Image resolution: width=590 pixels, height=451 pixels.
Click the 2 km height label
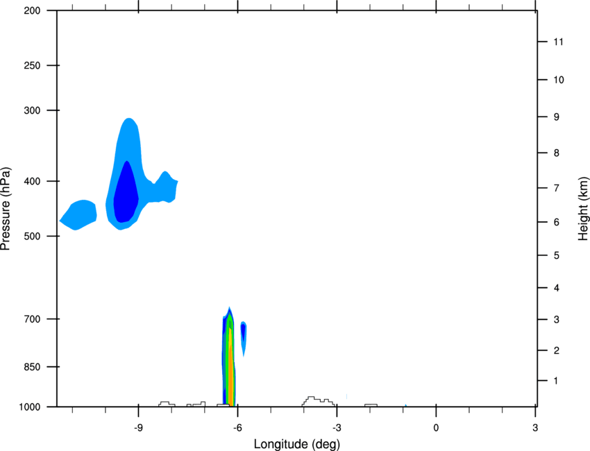coord(557,350)
